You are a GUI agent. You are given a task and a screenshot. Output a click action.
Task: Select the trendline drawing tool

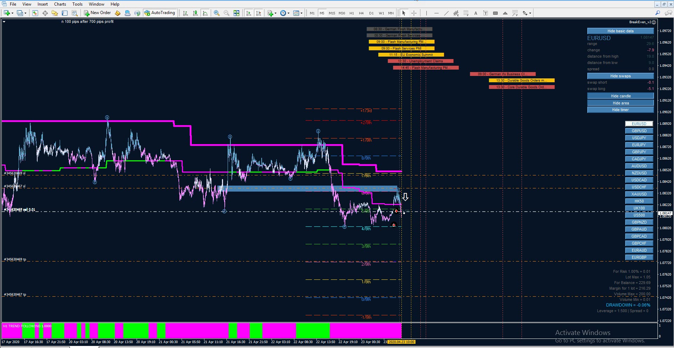(x=446, y=13)
